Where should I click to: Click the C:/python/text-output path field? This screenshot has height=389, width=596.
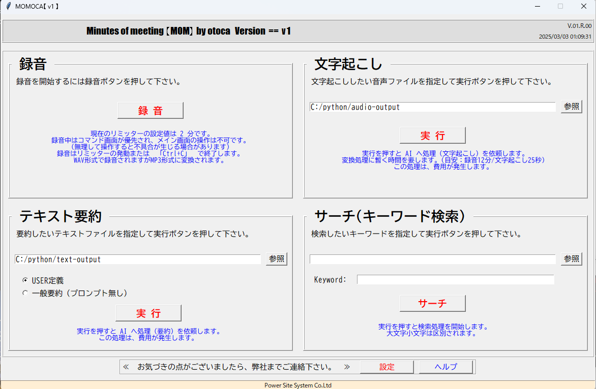[x=137, y=259]
